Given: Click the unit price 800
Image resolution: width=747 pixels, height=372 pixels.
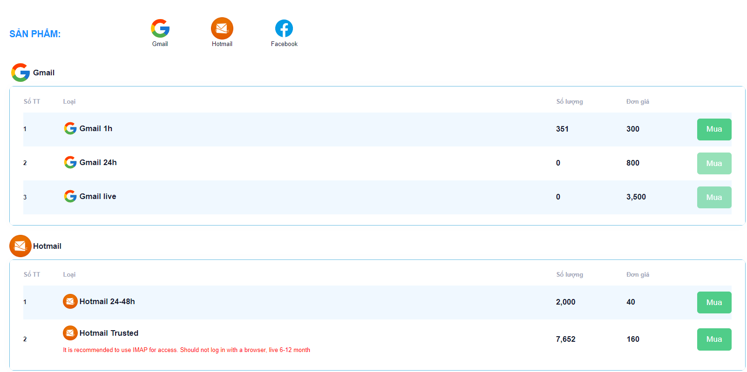Looking at the screenshot, I should pyautogui.click(x=633, y=163).
